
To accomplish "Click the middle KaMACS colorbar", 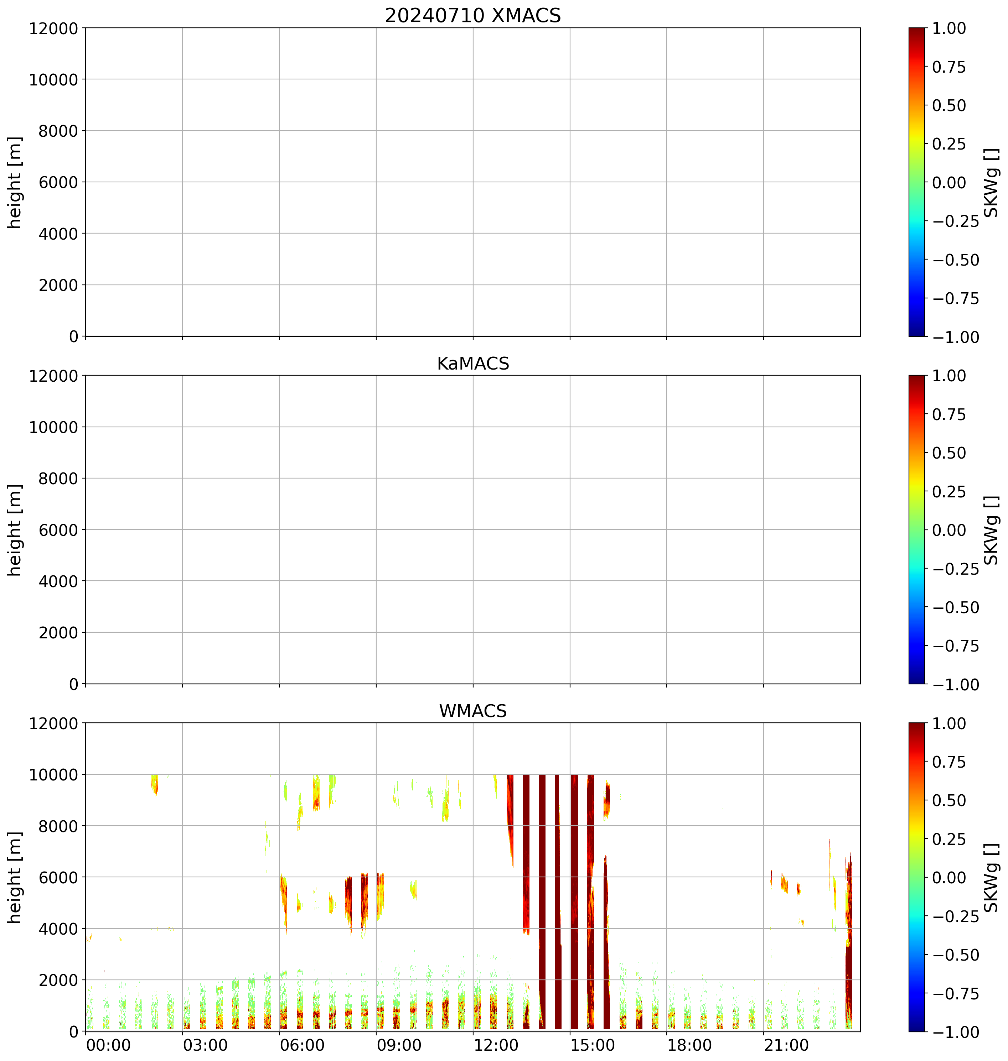I will tap(917, 529).
